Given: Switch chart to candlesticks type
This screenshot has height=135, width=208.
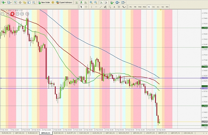Looking at the screenshot, I should coord(81,2).
